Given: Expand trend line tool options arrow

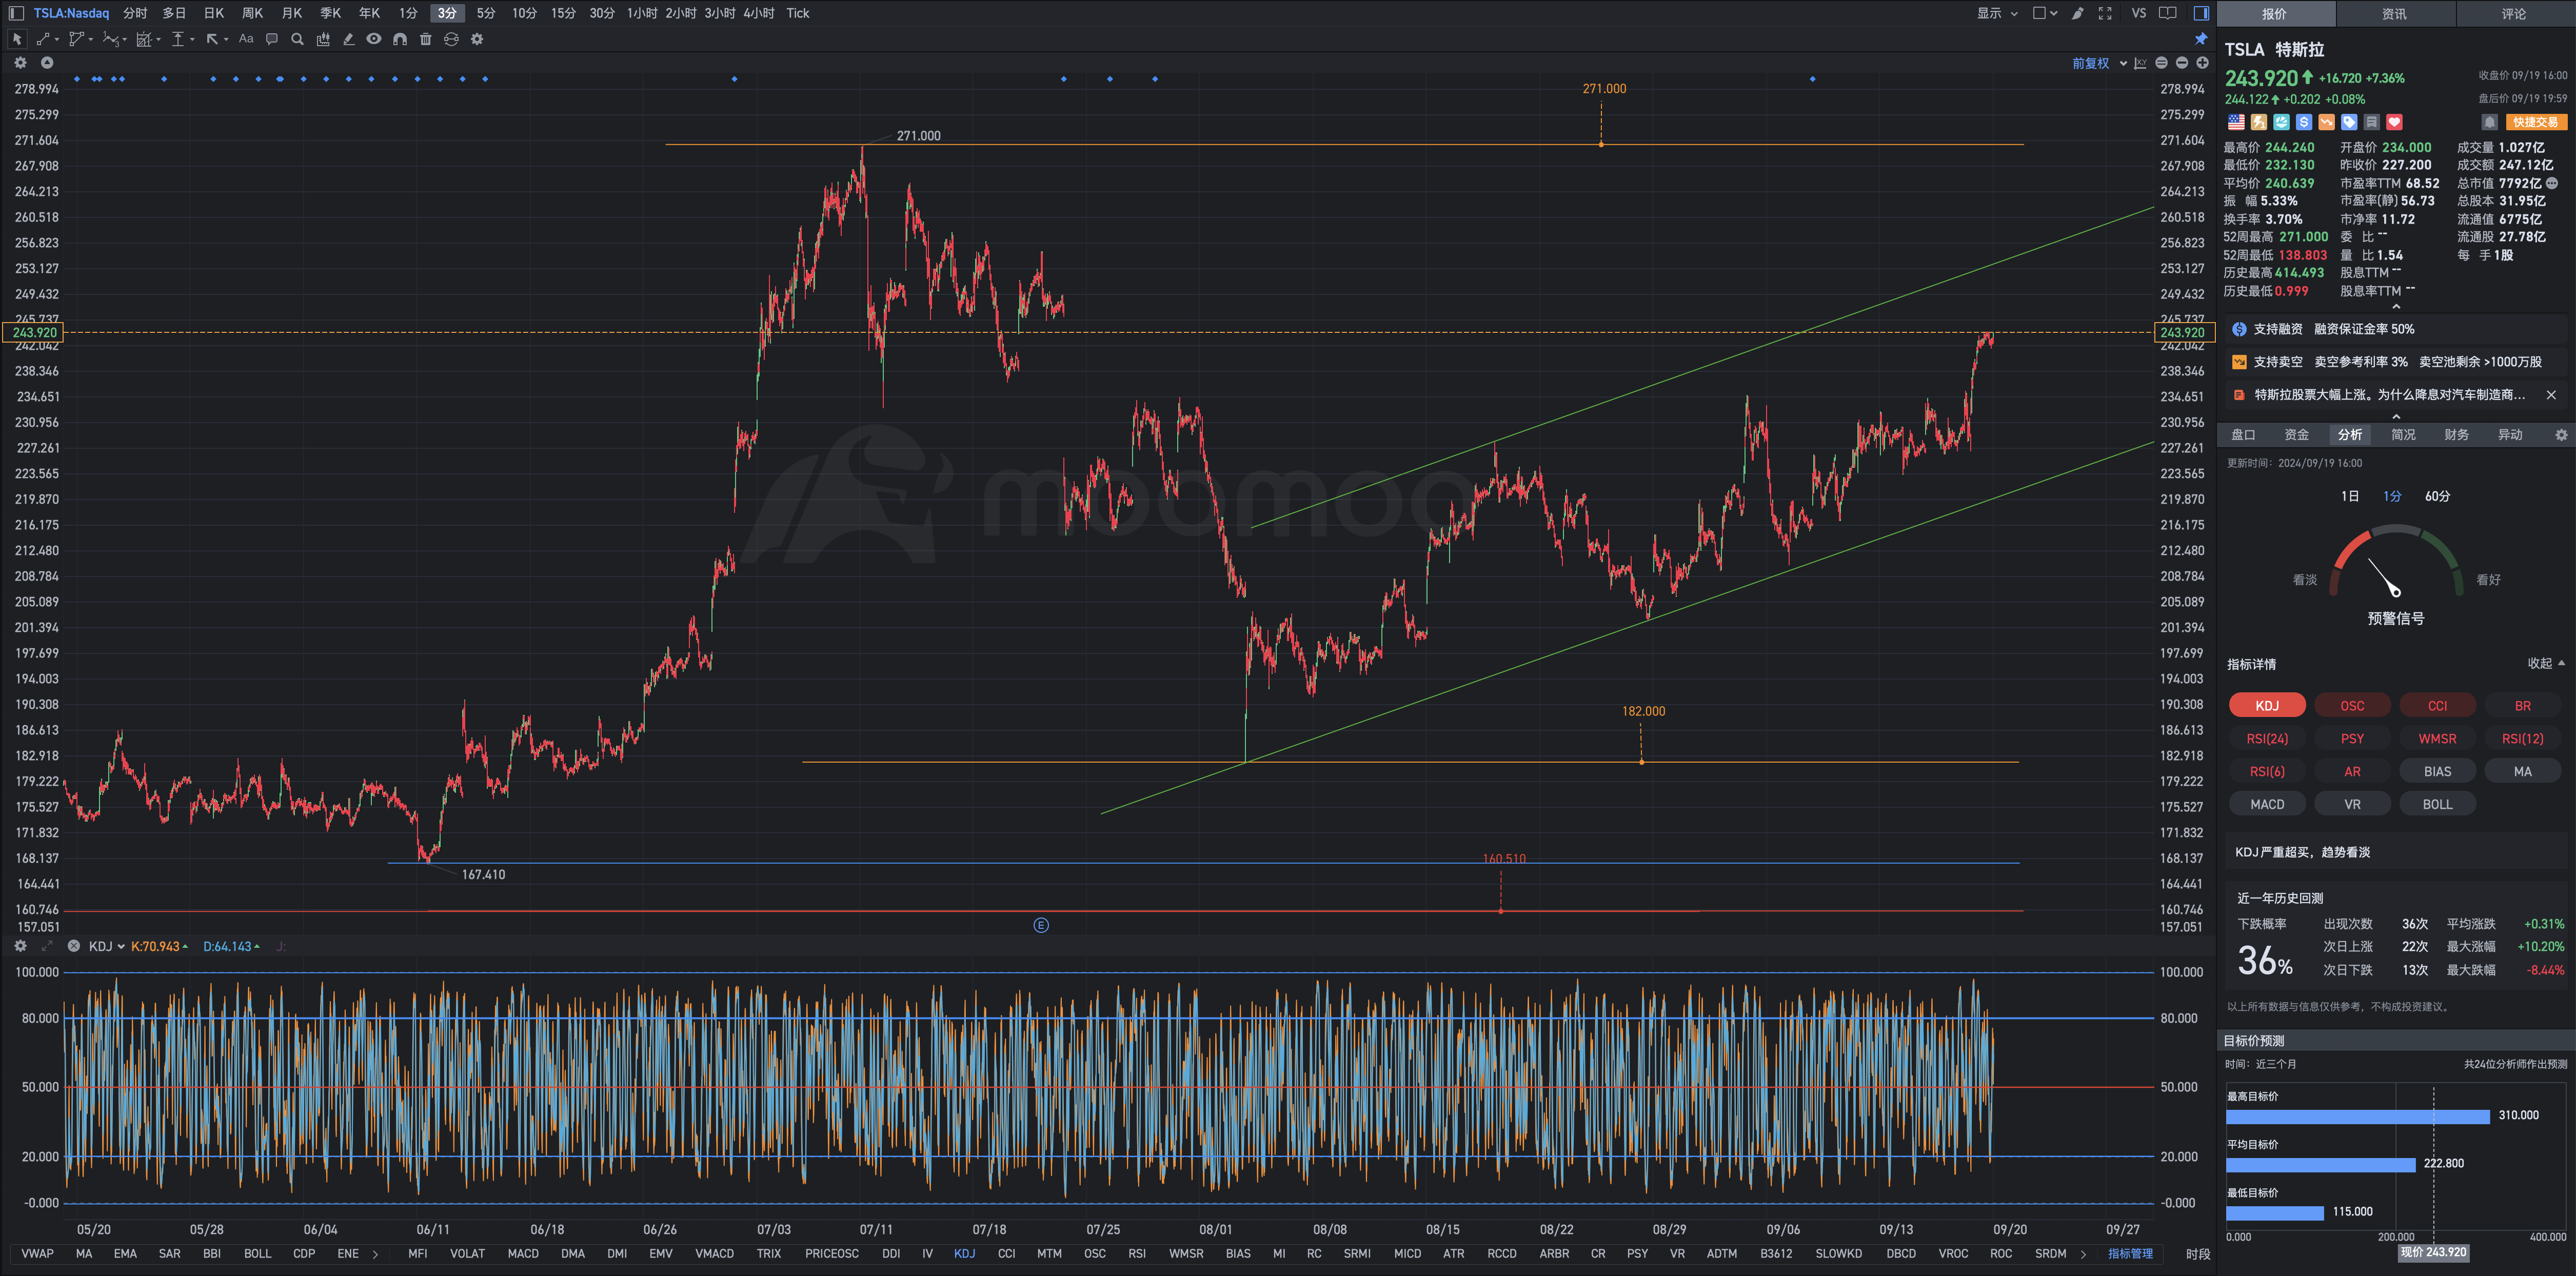Looking at the screenshot, I should coord(57,40).
